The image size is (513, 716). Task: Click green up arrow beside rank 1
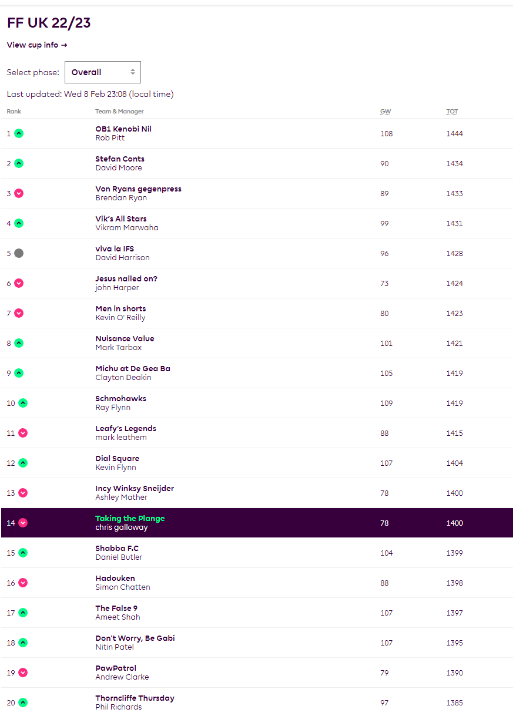19,133
